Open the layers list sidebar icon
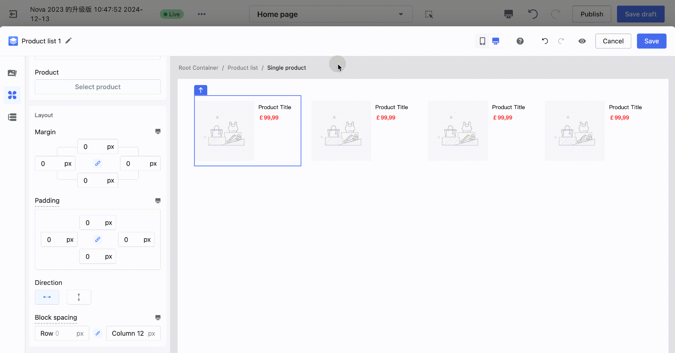675x353 pixels. click(x=12, y=117)
